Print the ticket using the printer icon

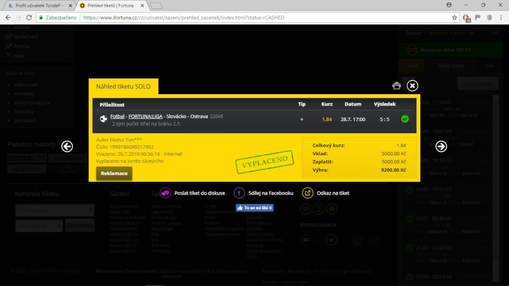pyautogui.click(x=396, y=85)
